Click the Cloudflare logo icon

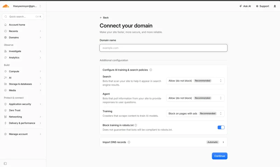click(6, 6)
